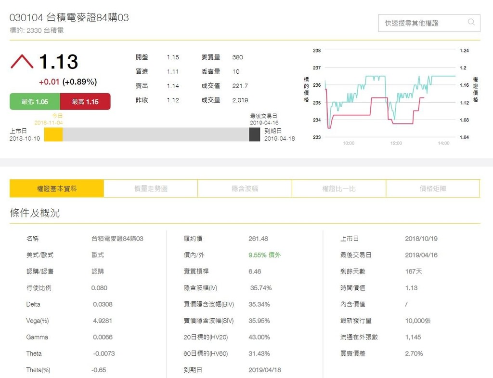Click the 20日標的(HV20) value 43.00%
493x378 pixels.
tap(259, 337)
